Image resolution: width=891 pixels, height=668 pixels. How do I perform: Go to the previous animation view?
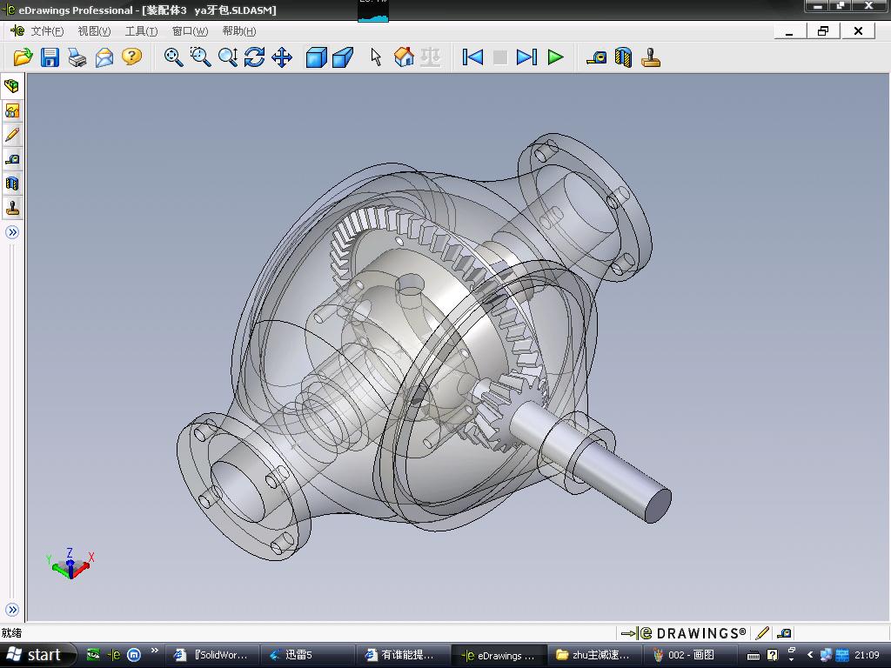click(472, 57)
